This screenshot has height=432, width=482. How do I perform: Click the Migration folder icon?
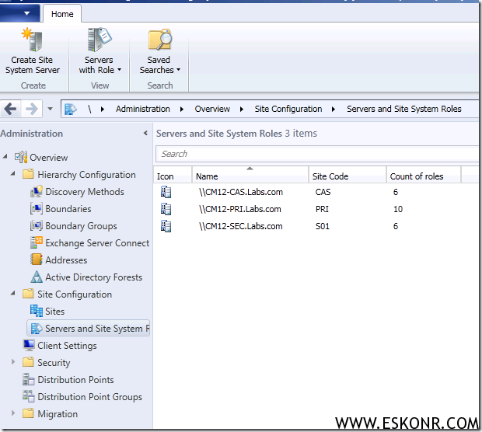28,413
